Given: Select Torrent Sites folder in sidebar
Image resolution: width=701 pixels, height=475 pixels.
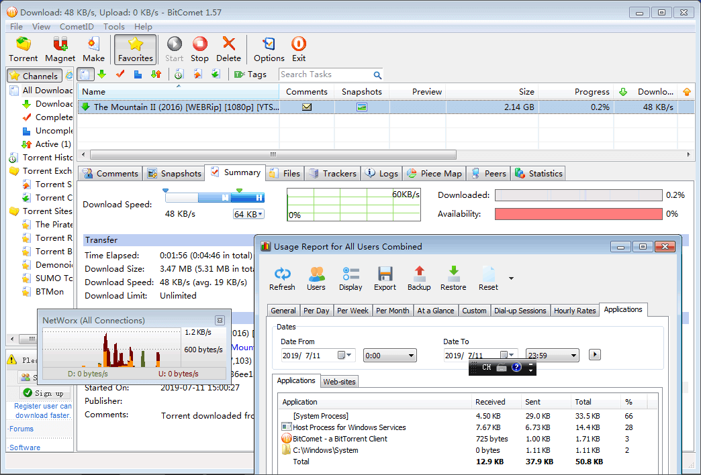Looking at the screenshot, I should tap(41, 211).
